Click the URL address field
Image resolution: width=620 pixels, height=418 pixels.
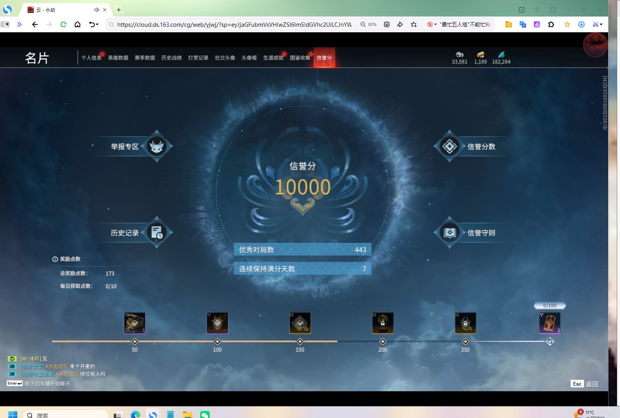point(234,24)
